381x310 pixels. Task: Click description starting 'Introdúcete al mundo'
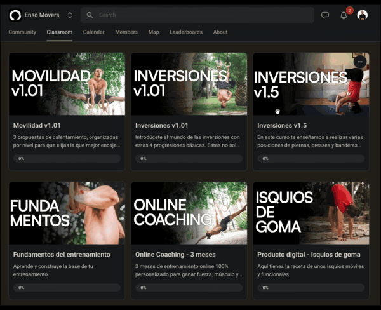tap(187, 141)
